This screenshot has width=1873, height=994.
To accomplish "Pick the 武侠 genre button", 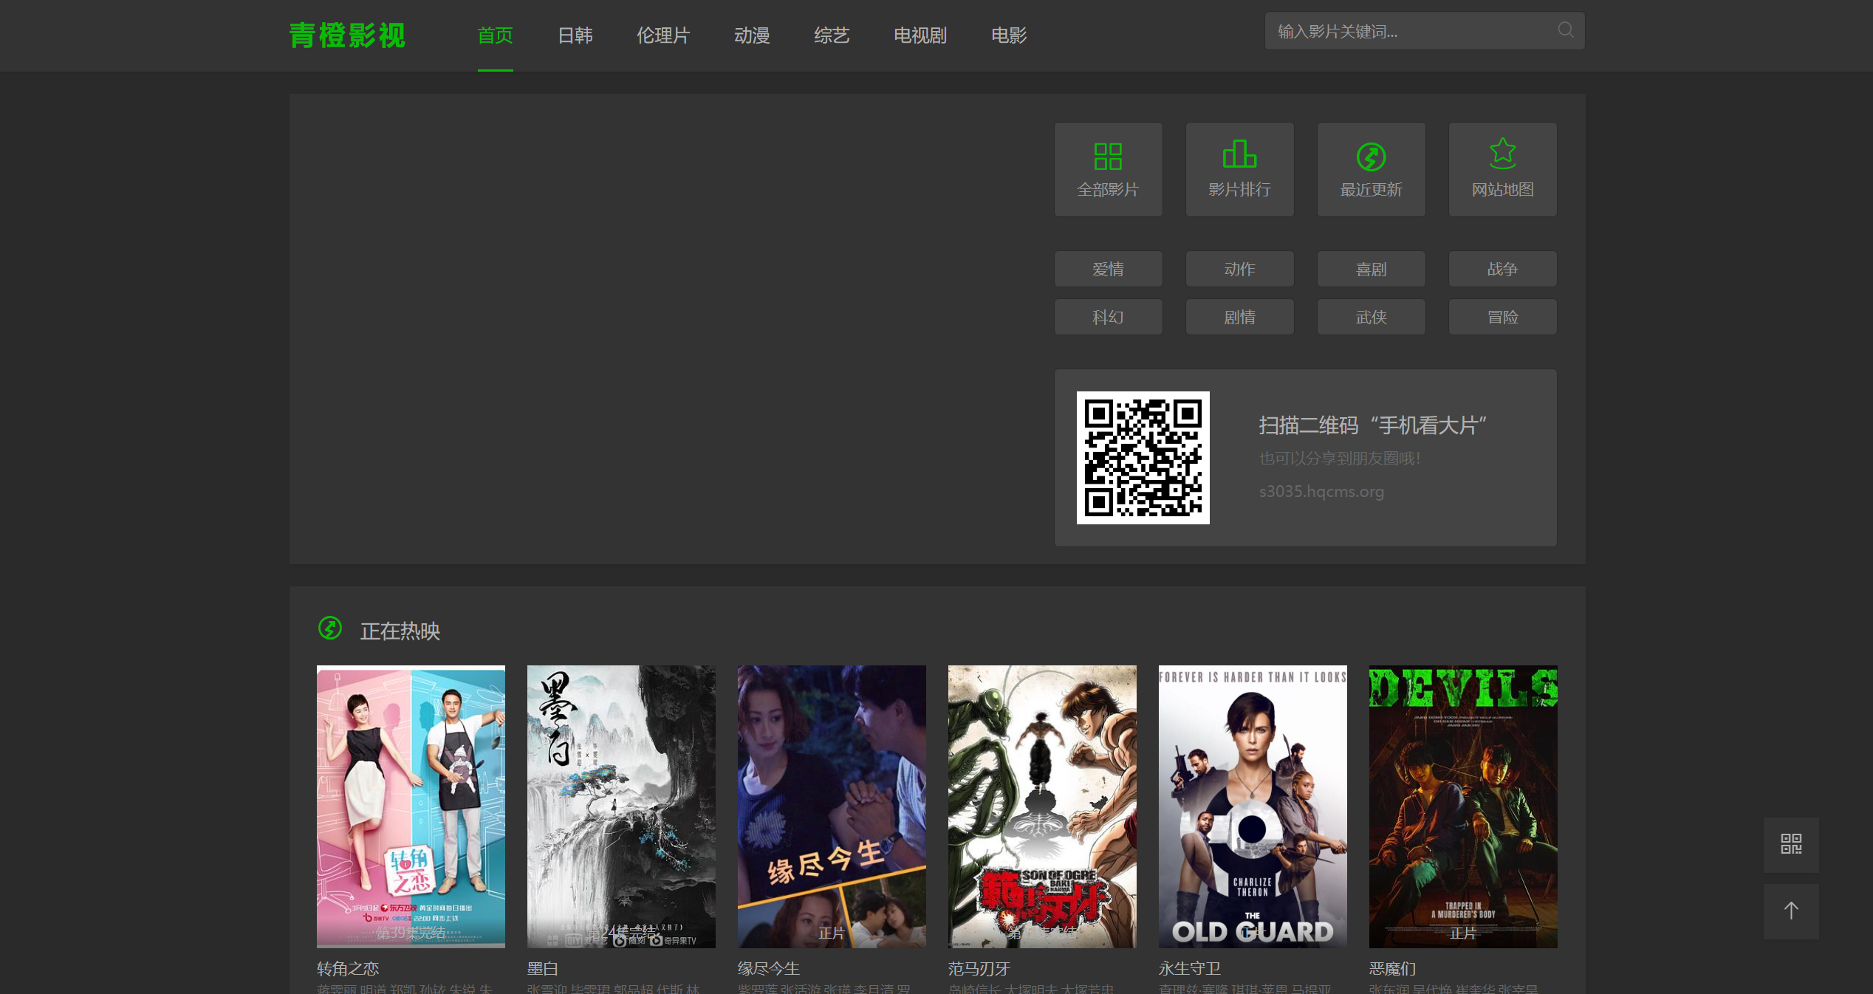I will coord(1371,317).
